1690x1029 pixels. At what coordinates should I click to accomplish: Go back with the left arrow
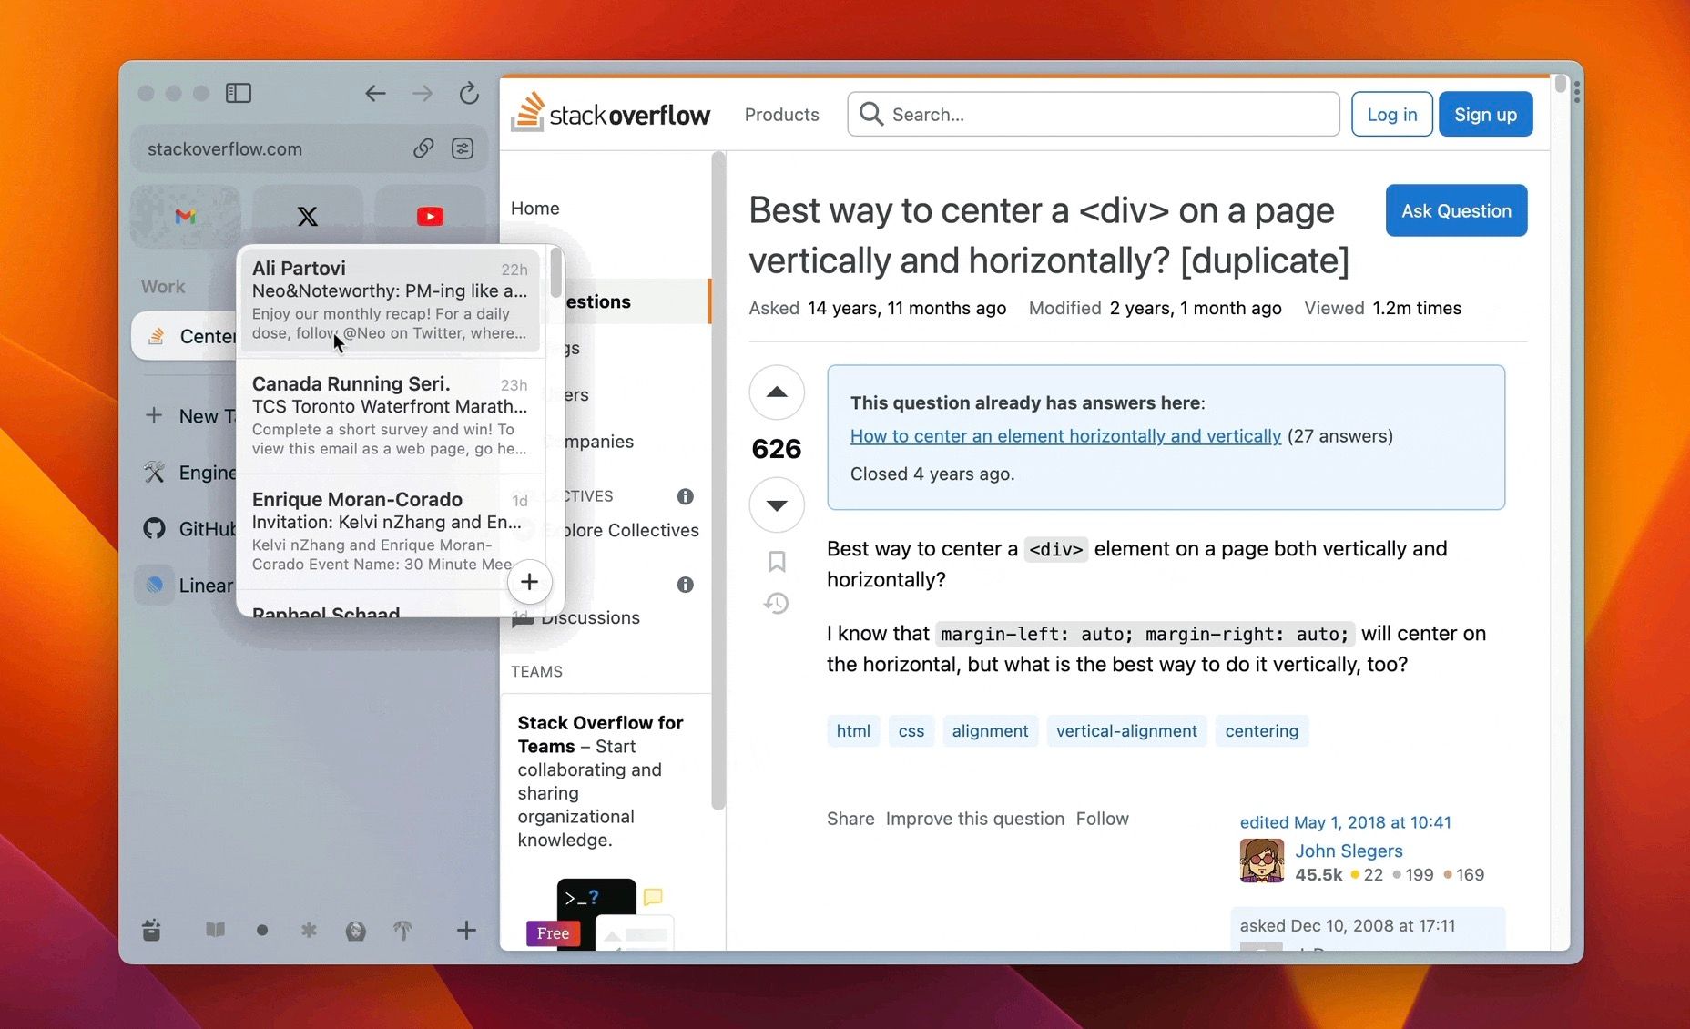(x=375, y=93)
